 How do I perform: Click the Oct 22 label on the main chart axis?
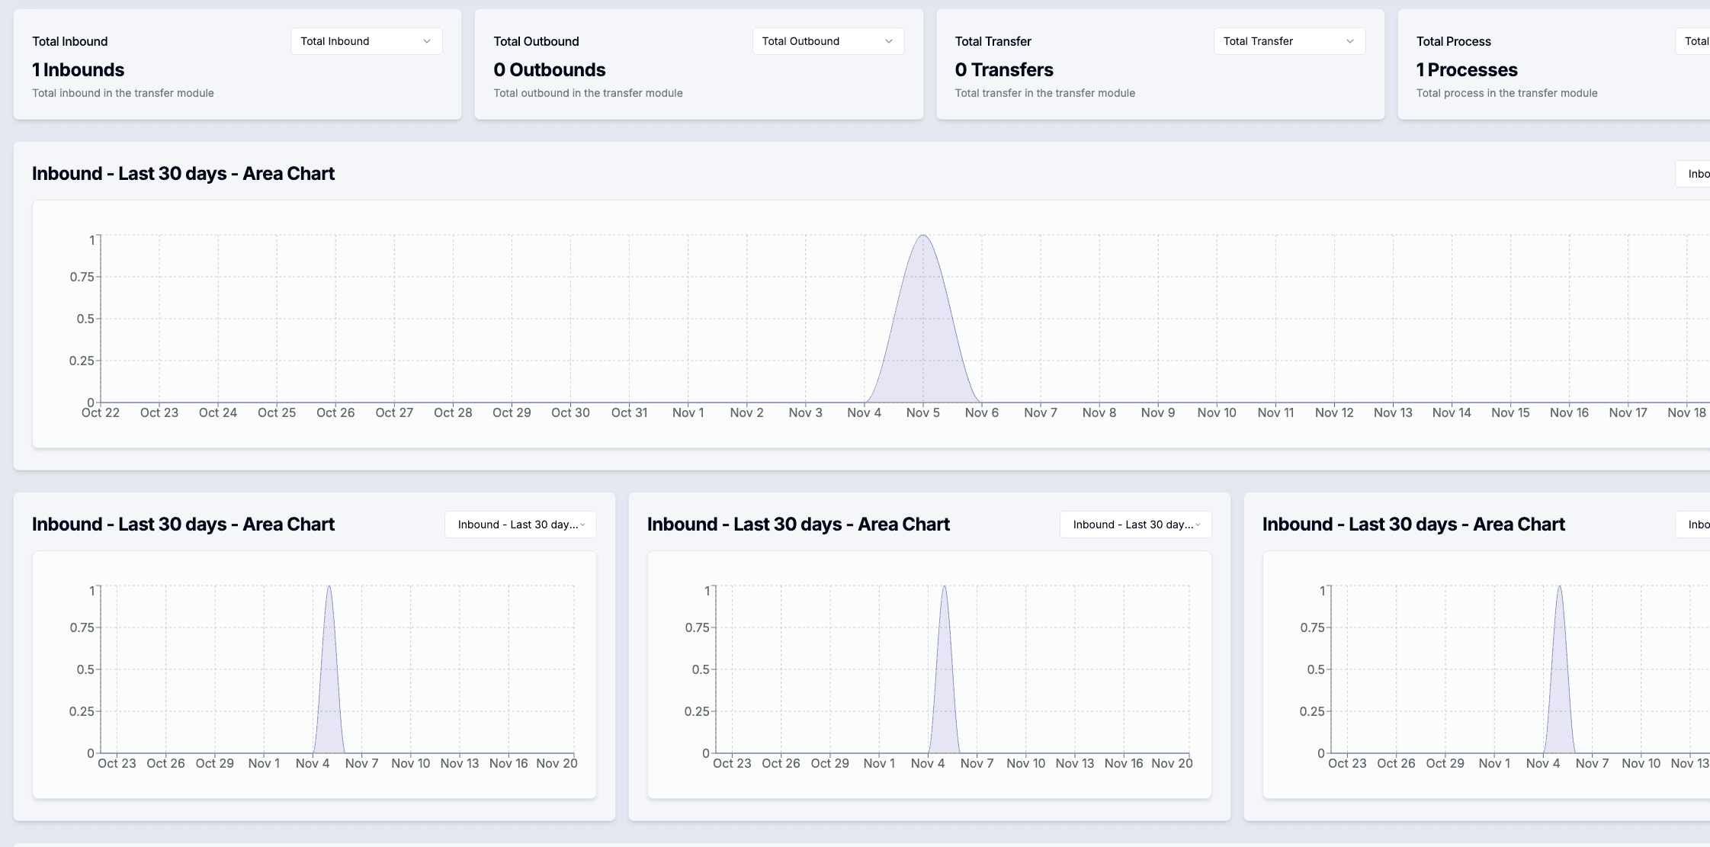[100, 412]
